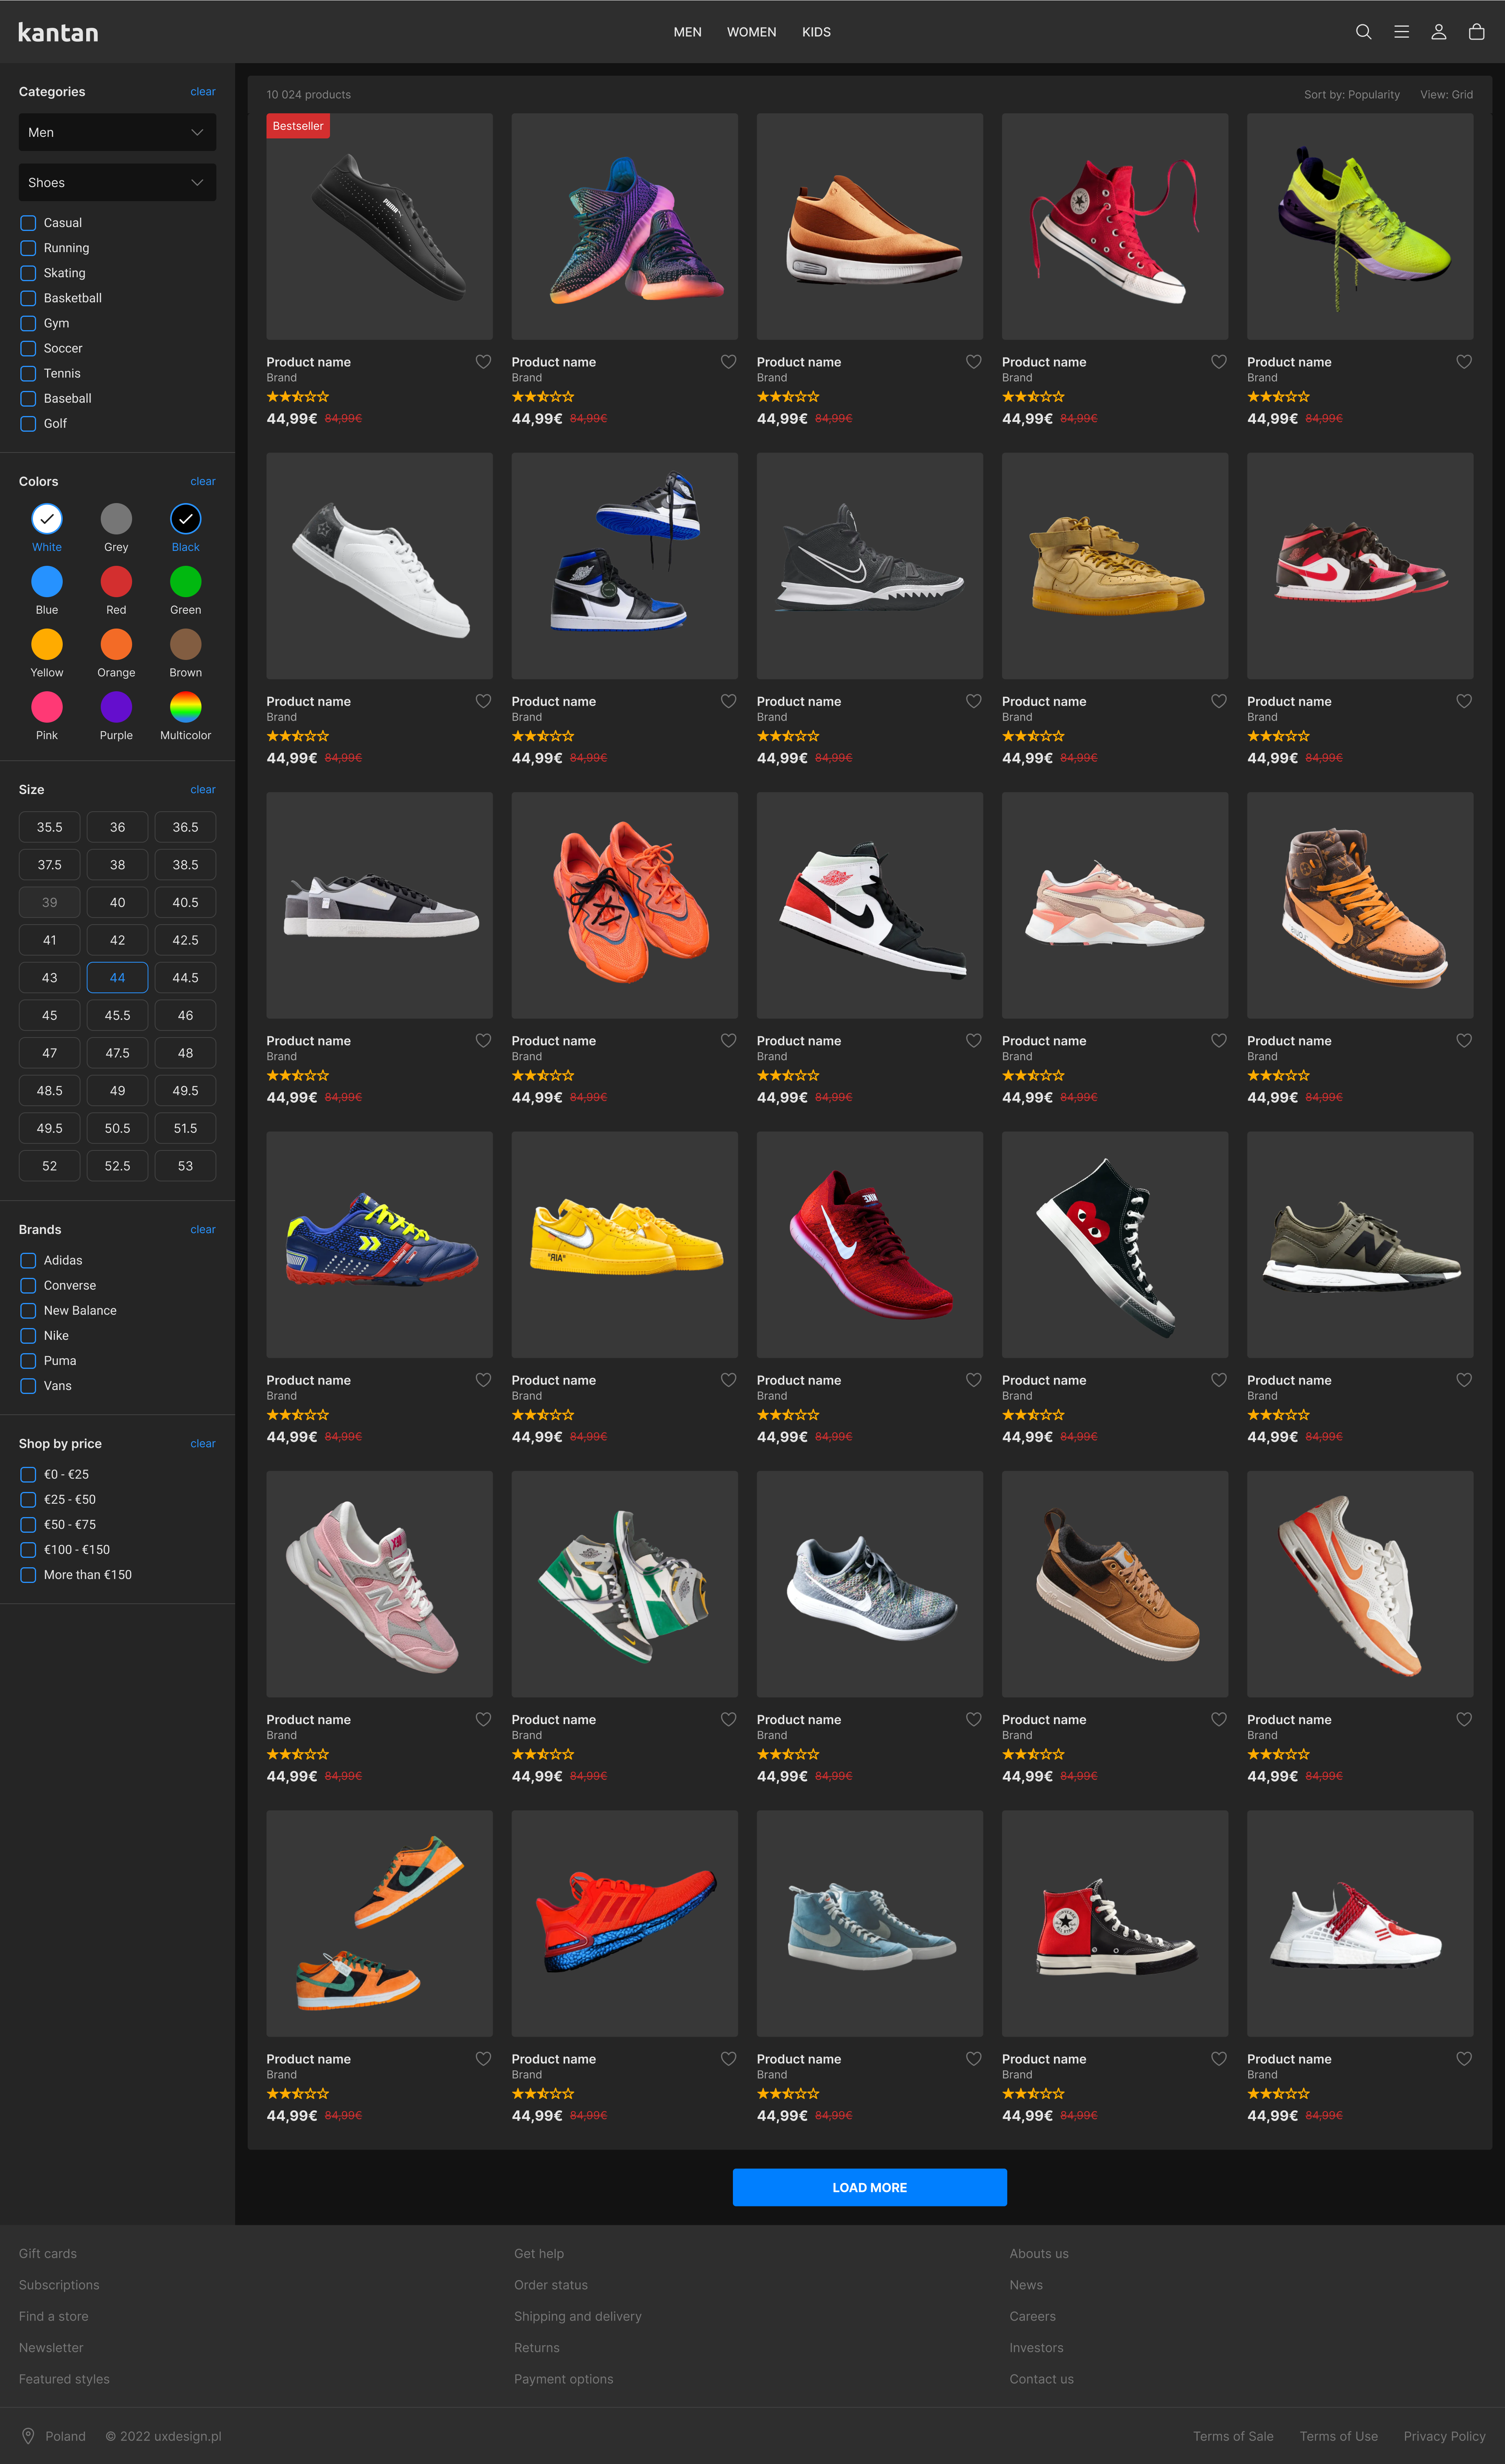Click the kantan logo
Screen dimensions: 1505x2464
tap(58, 32)
